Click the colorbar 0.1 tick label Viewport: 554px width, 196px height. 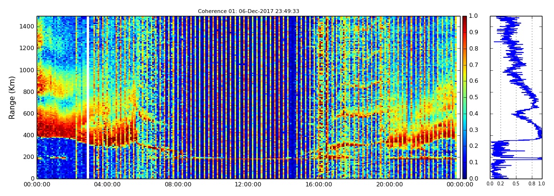coord(473,162)
